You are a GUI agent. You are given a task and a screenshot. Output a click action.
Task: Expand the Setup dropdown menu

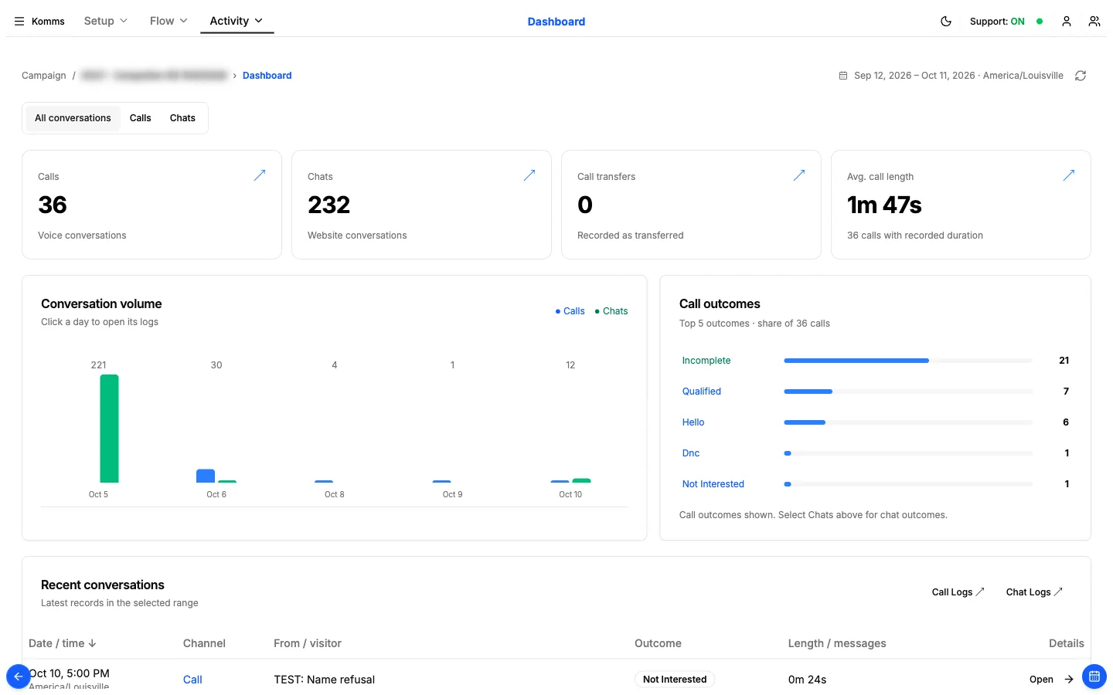106,21
